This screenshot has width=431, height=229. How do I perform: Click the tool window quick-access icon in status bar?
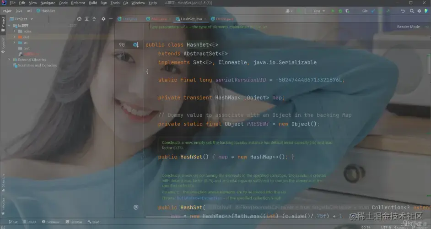click(3, 227)
